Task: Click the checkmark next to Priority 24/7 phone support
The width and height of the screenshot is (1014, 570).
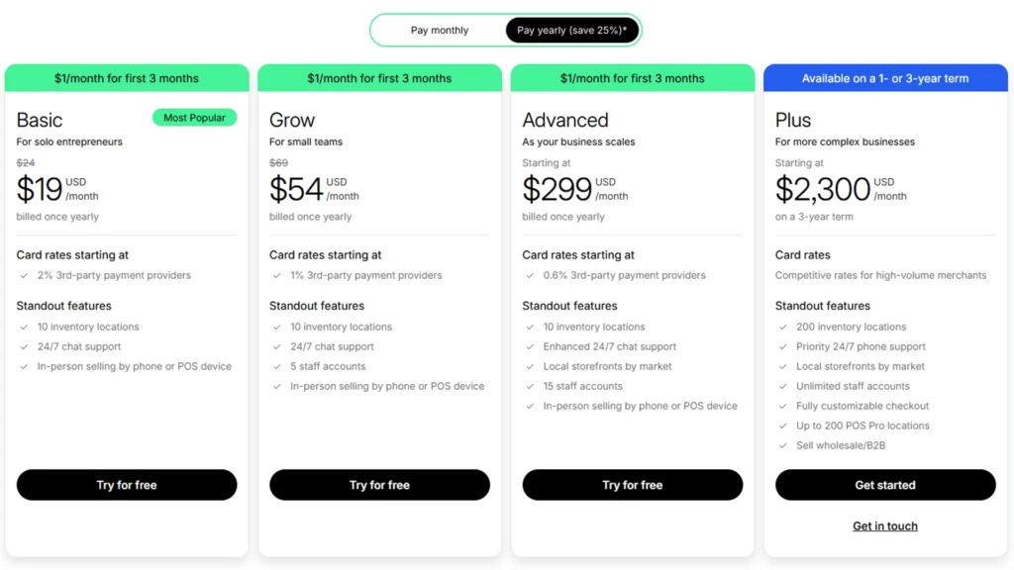Action: coord(782,346)
